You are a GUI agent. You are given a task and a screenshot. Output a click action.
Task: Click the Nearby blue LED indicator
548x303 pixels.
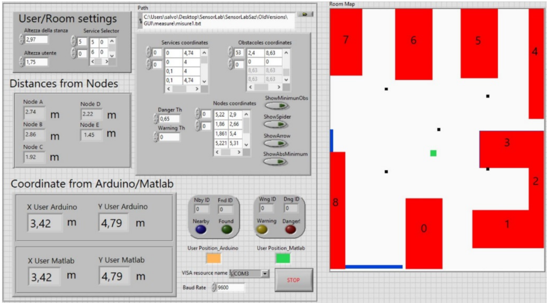tap(201, 229)
